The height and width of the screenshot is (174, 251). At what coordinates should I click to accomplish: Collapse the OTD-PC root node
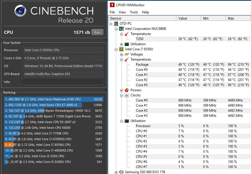tap(111, 24)
